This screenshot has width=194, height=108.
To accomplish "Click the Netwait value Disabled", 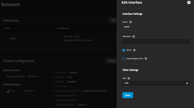I will click(x=71, y=82).
